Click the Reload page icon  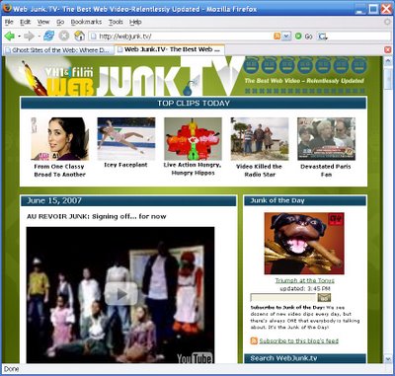pos(48,36)
